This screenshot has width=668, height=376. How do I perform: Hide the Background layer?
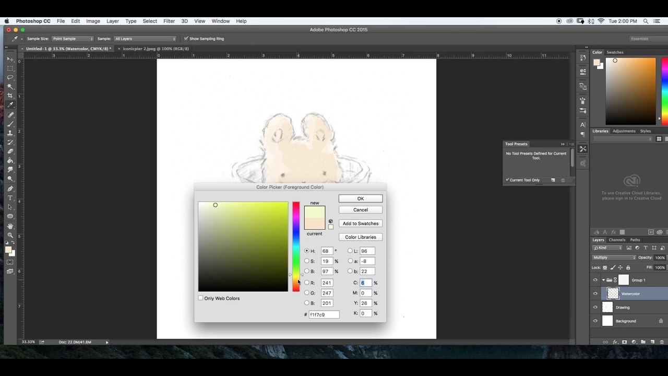595,321
